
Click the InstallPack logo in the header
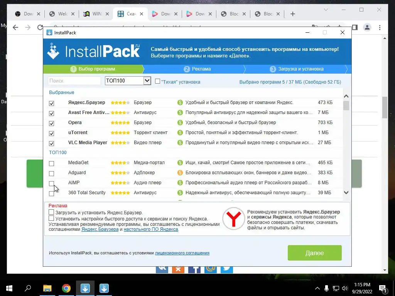tap(93, 51)
